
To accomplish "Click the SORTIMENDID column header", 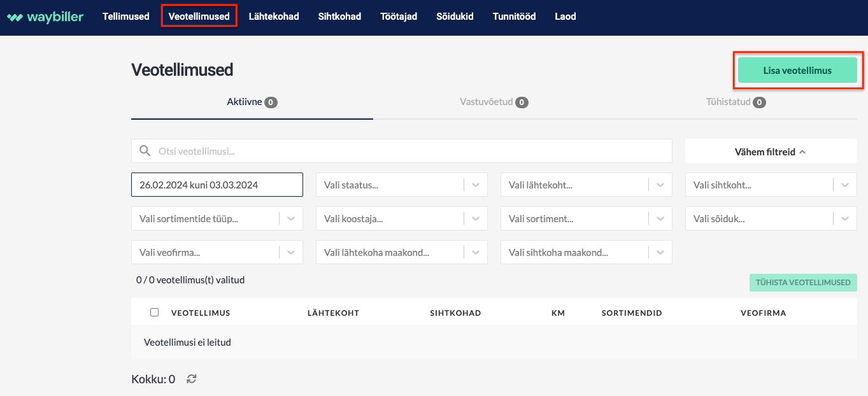I will [x=632, y=313].
